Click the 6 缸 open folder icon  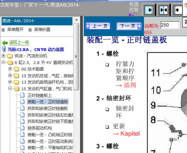[10, 62]
